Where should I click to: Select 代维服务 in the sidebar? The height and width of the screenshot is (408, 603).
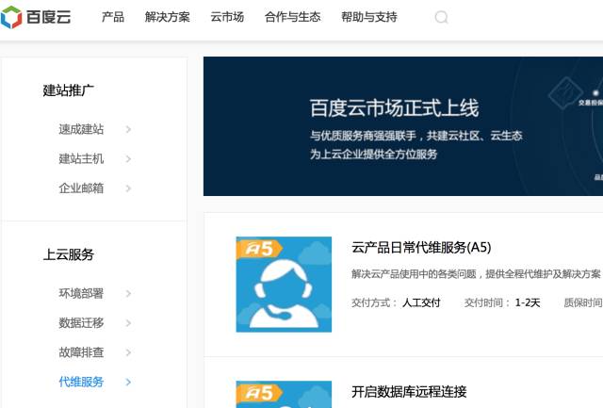point(81,382)
